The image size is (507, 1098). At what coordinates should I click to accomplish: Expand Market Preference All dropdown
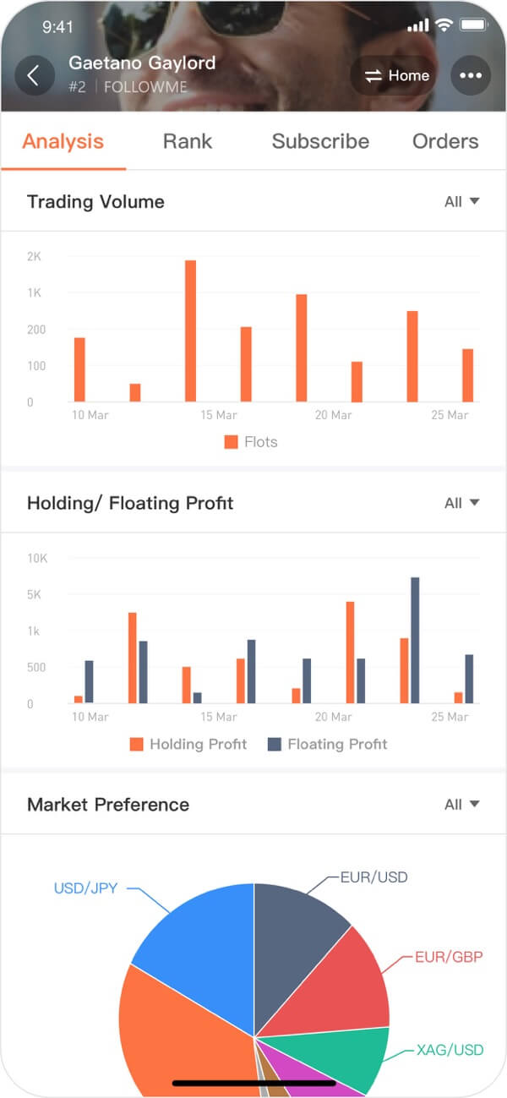(461, 804)
